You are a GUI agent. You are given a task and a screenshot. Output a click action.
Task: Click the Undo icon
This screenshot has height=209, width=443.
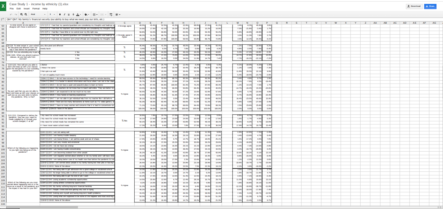click(x=11, y=14)
